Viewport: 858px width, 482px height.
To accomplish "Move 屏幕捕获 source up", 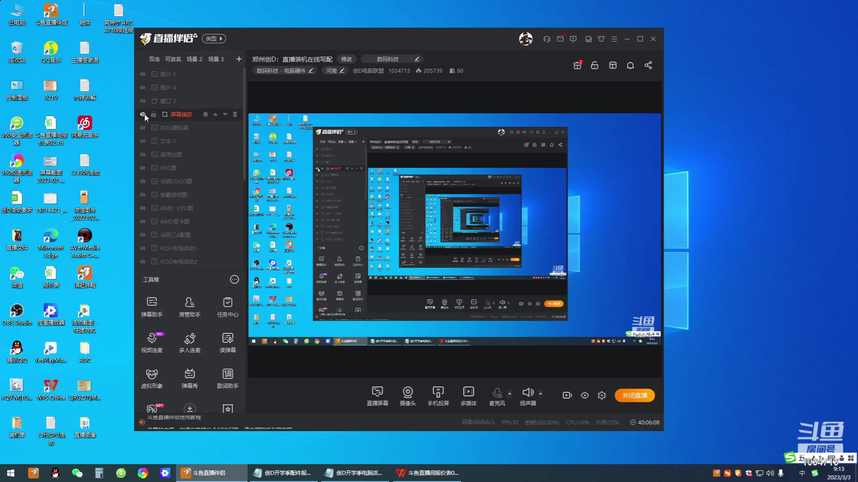I will [x=215, y=114].
